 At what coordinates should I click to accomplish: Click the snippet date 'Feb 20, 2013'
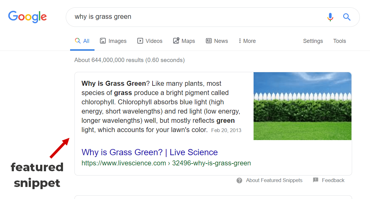pos(226,131)
